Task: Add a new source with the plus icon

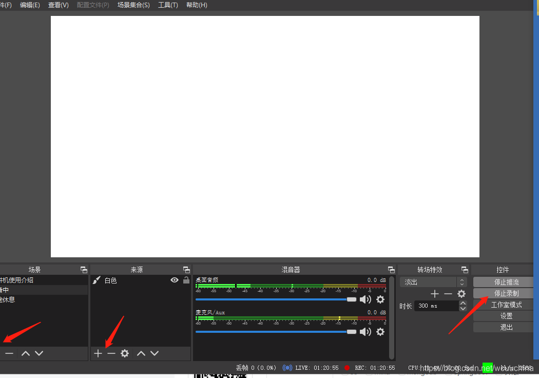Action: click(x=98, y=353)
